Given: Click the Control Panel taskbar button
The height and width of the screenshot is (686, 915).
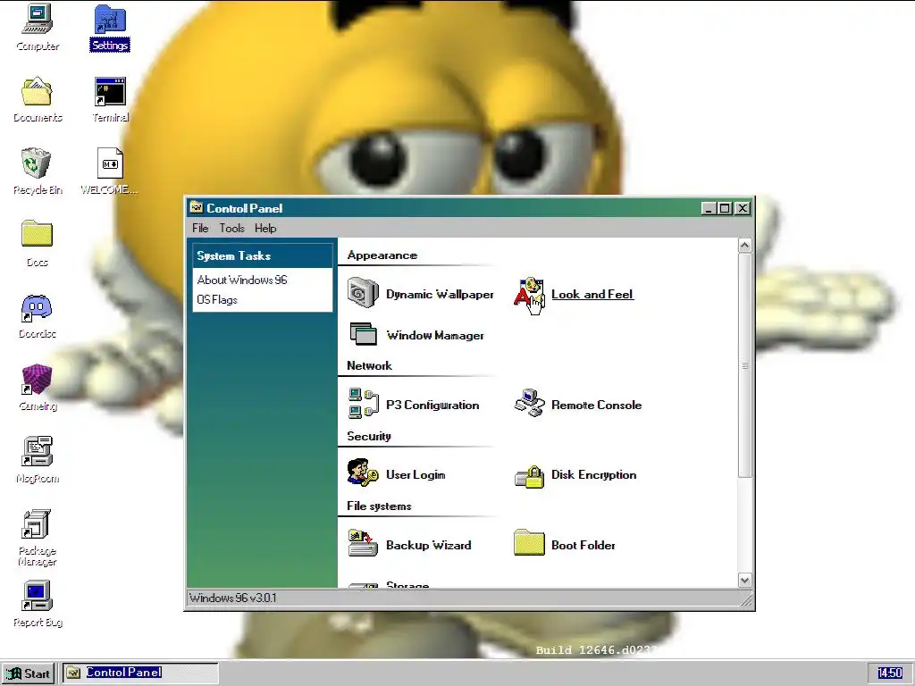Looking at the screenshot, I should [140, 673].
